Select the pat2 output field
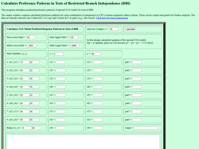This screenshot has height=149, width=199. point(137,70)
